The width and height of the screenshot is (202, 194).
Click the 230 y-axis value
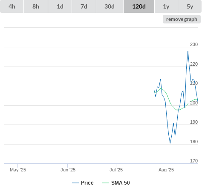[x=194, y=44]
